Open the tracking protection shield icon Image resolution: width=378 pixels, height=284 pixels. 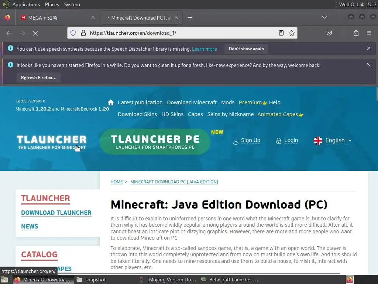pyautogui.click(x=73, y=33)
